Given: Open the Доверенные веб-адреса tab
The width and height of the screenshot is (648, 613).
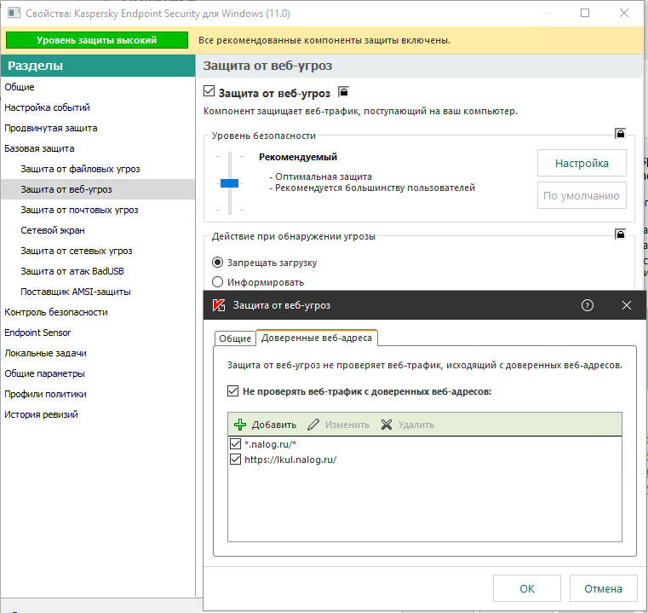Looking at the screenshot, I should click(x=316, y=338).
